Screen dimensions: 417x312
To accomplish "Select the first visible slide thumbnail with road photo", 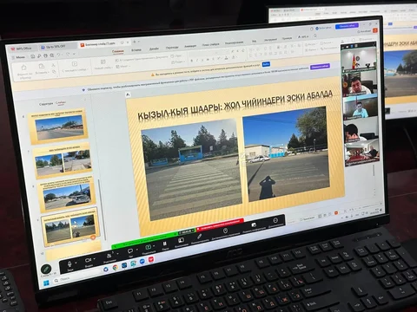I will coord(59,127).
